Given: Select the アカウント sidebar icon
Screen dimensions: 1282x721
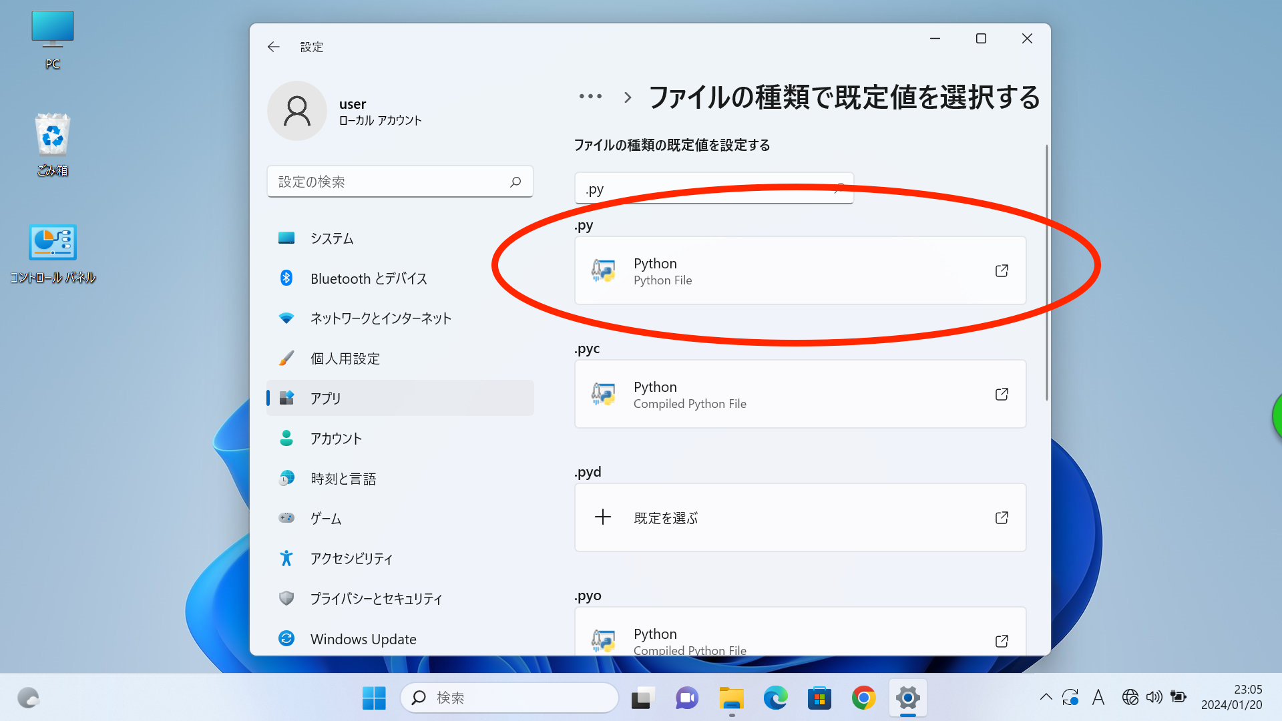Looking at the screenshot, I should point(287,438).
